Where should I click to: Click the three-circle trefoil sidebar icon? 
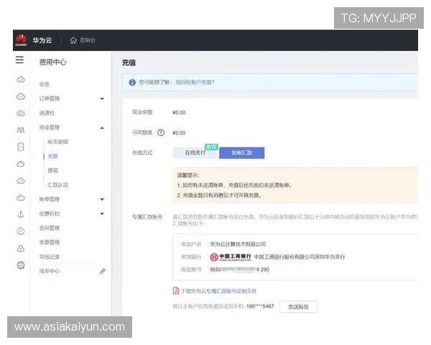tap(21, 249)
